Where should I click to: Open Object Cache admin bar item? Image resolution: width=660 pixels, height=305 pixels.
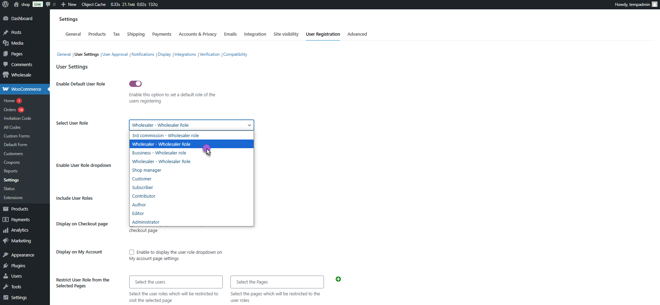pos(94,5)
